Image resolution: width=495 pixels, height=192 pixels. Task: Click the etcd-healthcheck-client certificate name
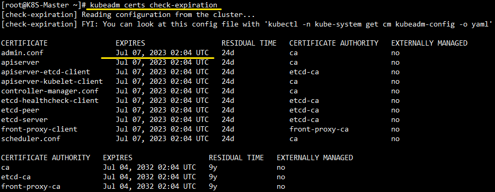50,100
